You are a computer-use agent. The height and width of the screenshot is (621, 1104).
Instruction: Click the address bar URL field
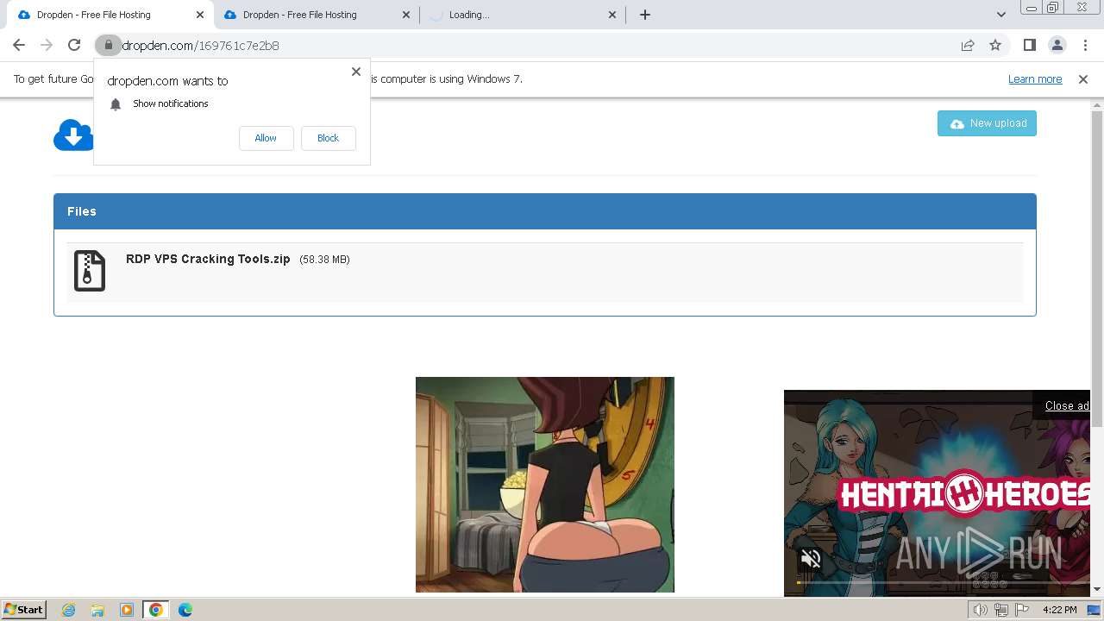(535, 45)
